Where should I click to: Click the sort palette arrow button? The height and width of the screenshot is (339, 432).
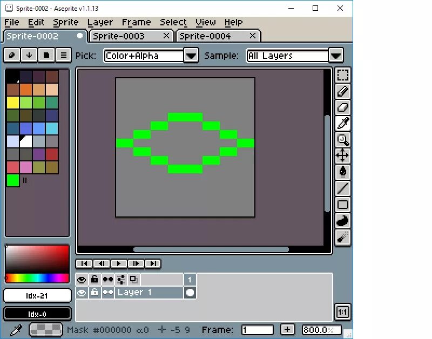(29, 55)
